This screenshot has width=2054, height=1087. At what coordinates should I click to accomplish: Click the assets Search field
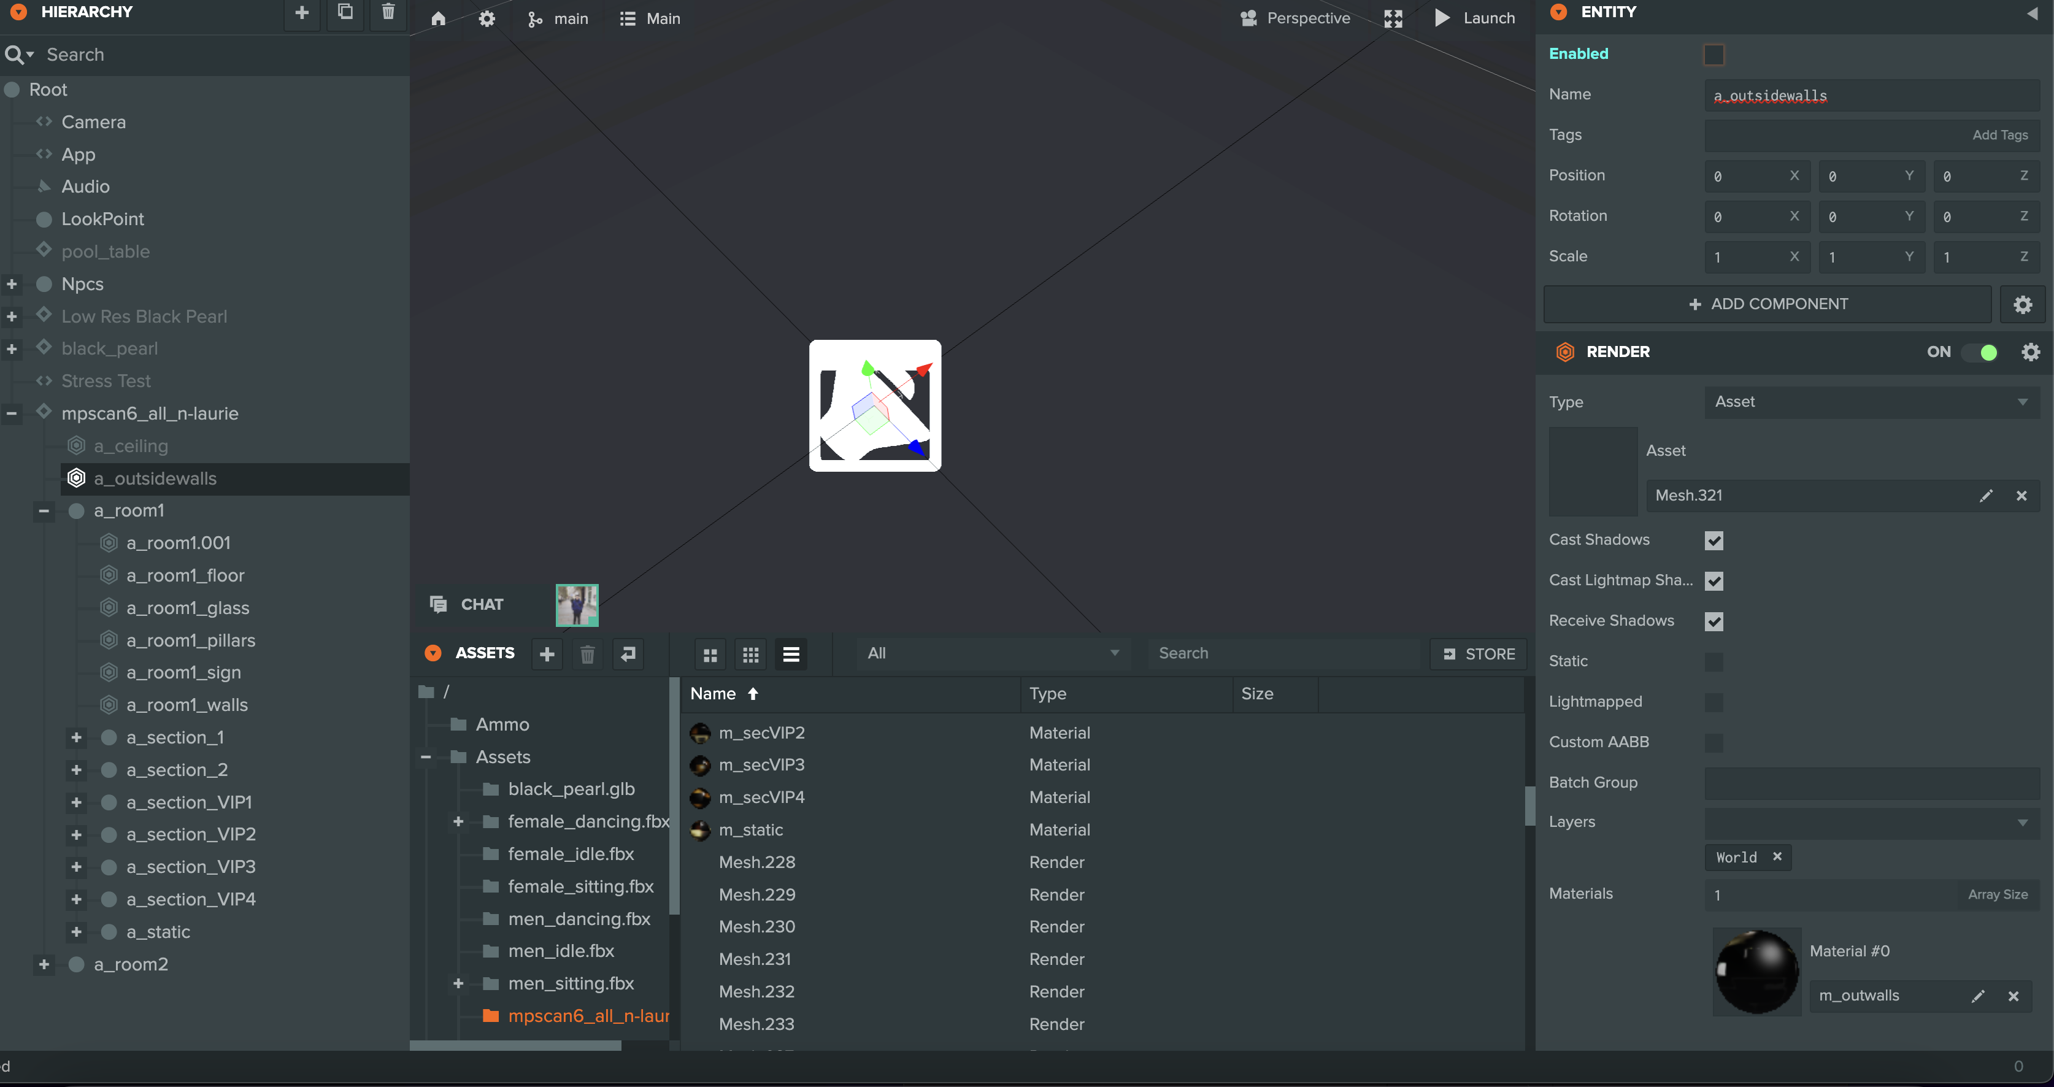click(1282, 653)
